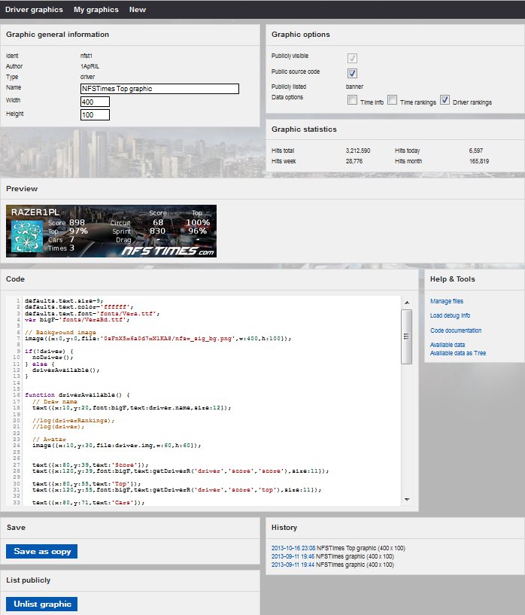Disable the Driver rankings checkbox
This screenshot has height=615, width=525.
(445, 100)
